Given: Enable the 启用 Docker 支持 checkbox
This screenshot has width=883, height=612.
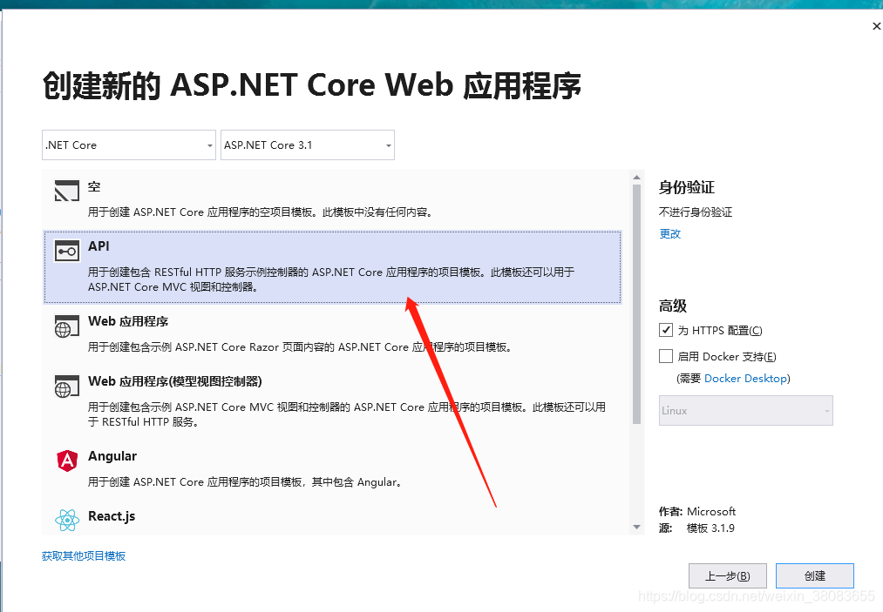Looking at the screenshot, I should coord(666,356).
